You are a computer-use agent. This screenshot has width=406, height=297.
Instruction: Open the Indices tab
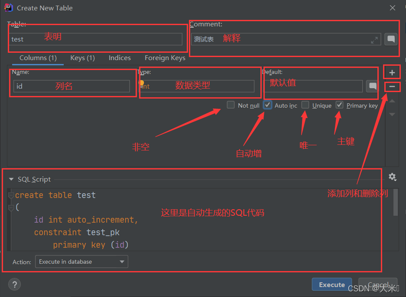[x=120, y=58]
